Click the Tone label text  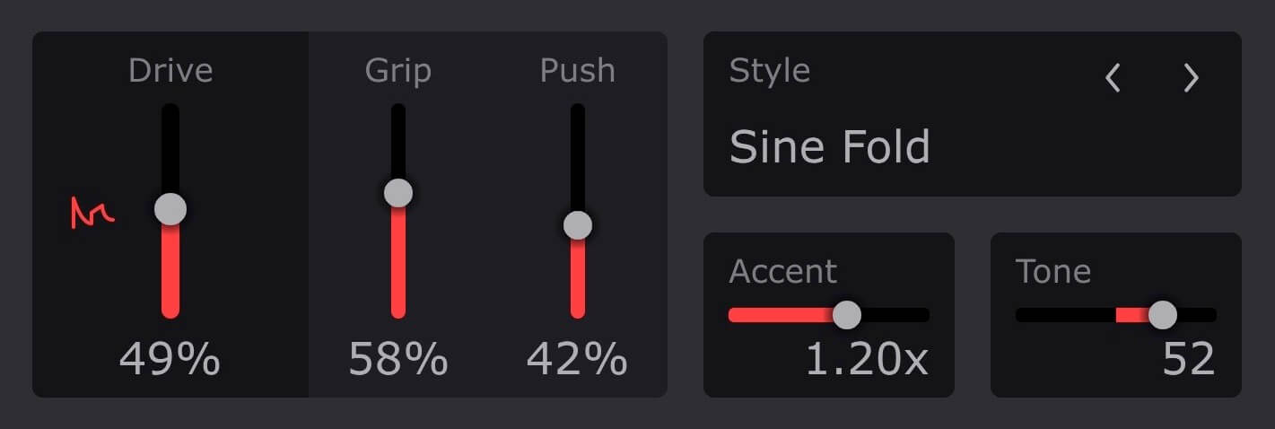(1053, 271)
